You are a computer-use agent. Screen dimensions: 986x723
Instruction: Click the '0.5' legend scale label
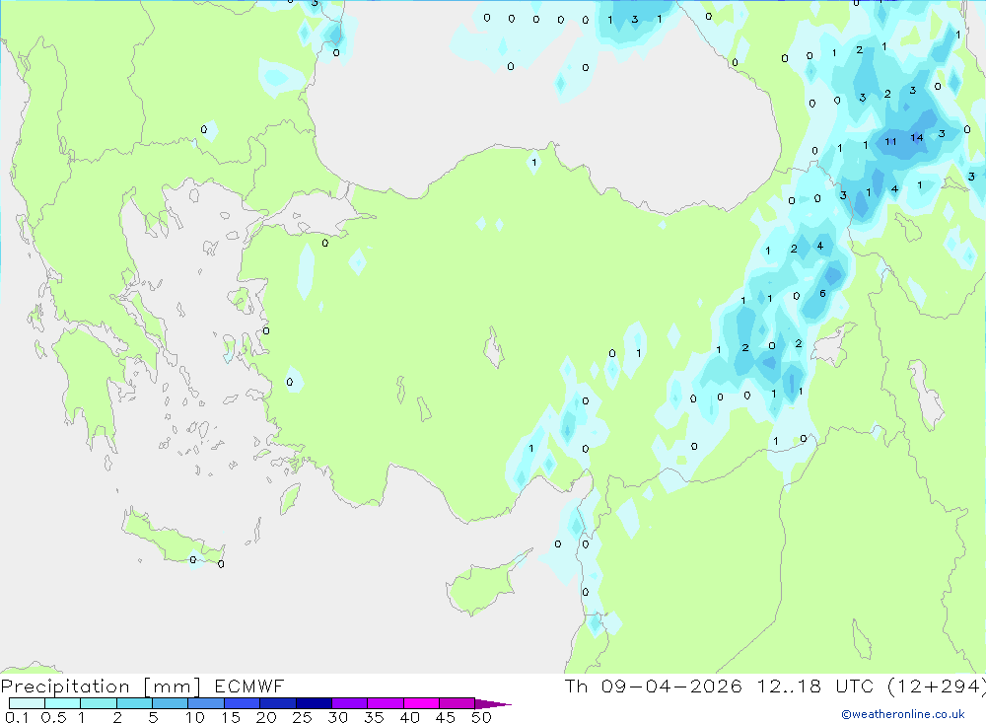pos(53,717)
